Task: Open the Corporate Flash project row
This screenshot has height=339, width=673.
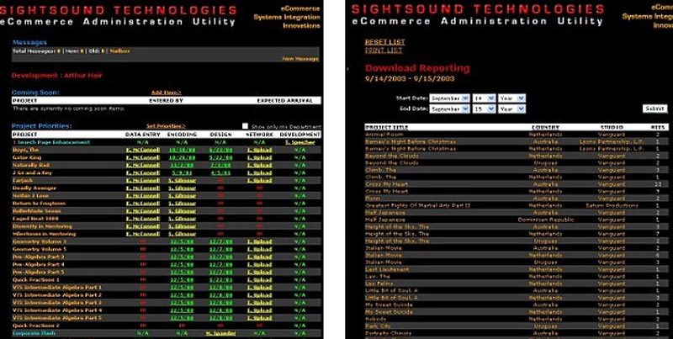Action: tap(32, 333)
